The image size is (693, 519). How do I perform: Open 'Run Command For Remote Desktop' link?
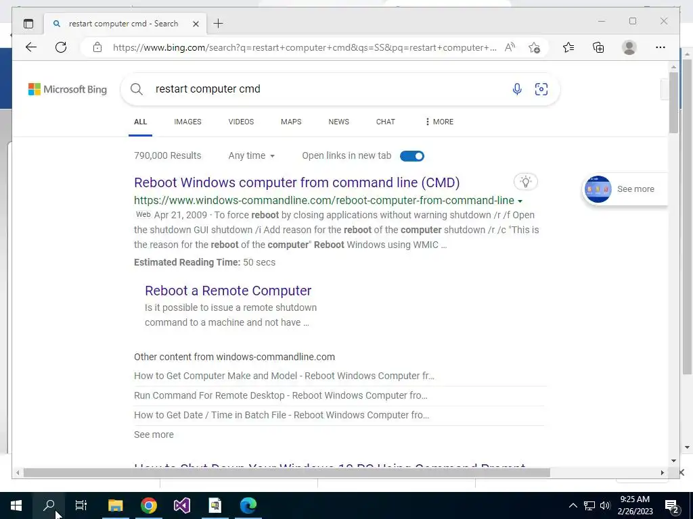[x=281, y=395]
